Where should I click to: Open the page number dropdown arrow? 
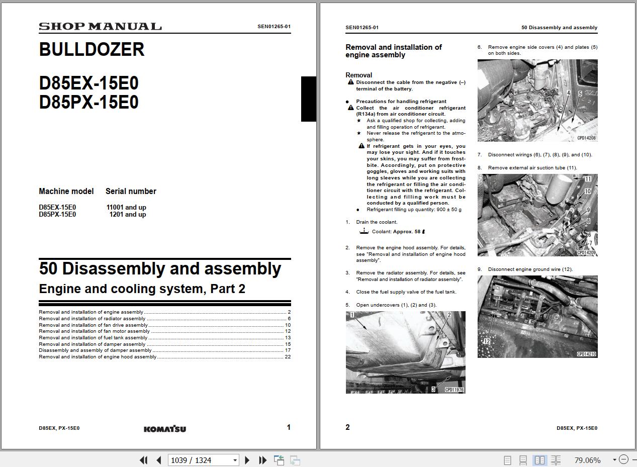coord(235,460)
